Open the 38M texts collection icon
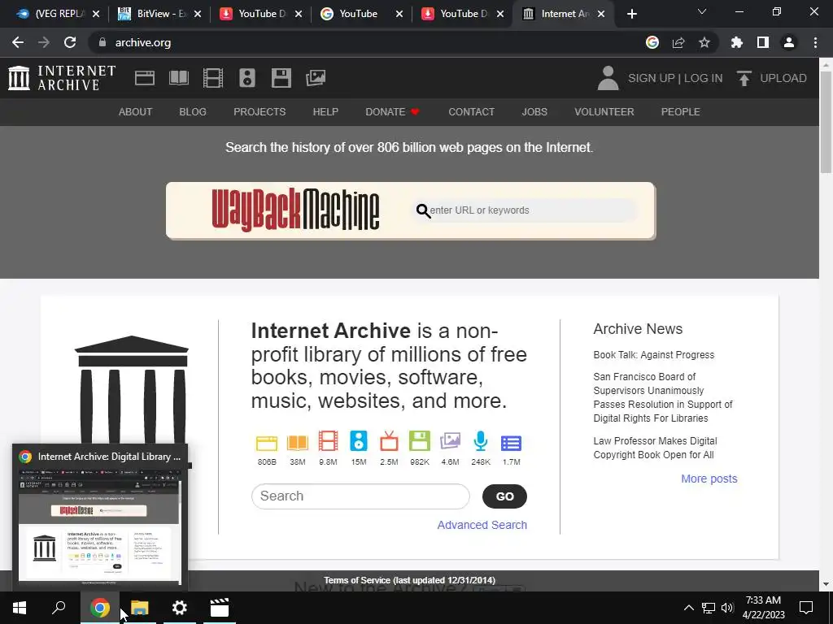The width and height of the screenshot is (833, 624). 298,443
